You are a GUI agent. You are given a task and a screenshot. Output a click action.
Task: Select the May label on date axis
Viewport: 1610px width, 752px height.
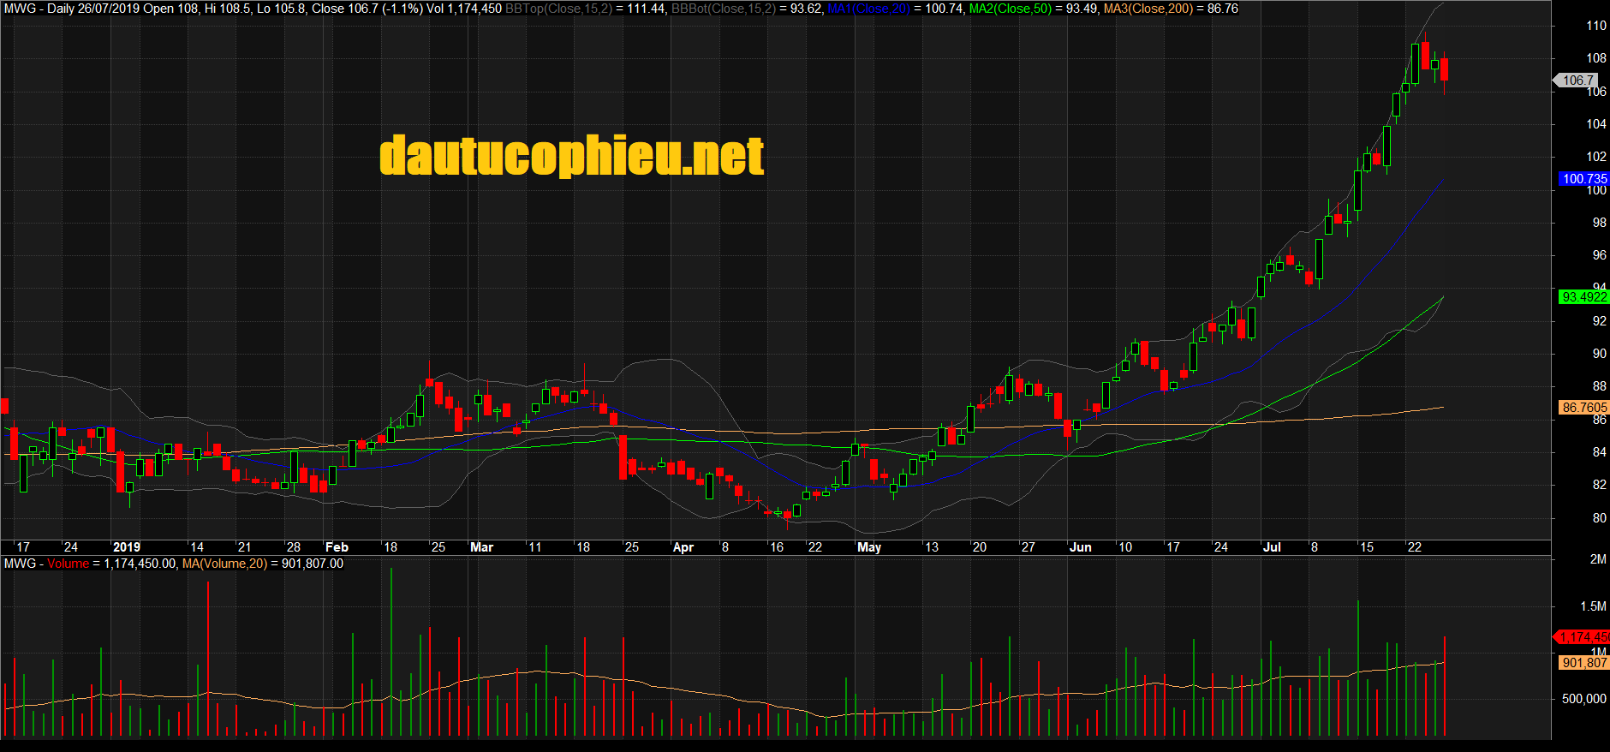[x=868, y=547]
